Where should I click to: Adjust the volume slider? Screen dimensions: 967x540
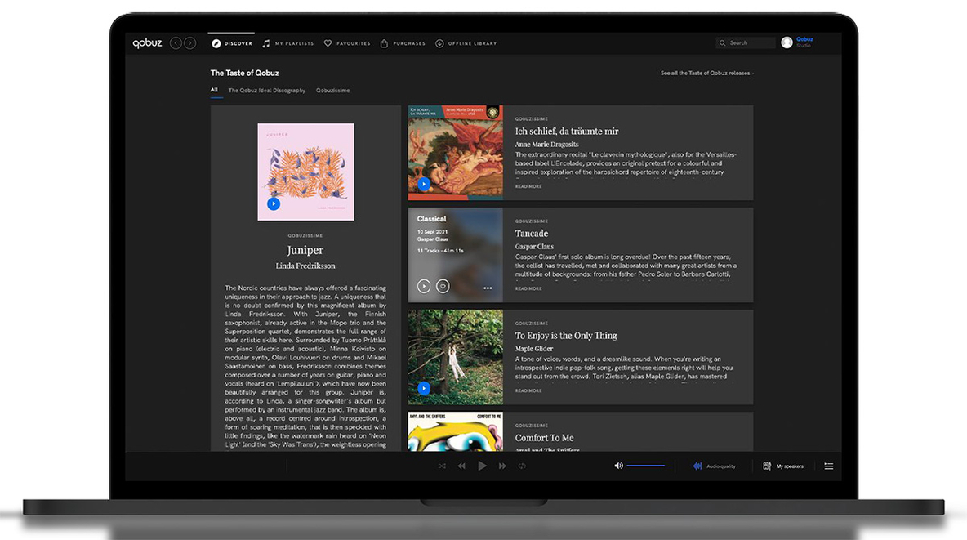coord(646,466)
